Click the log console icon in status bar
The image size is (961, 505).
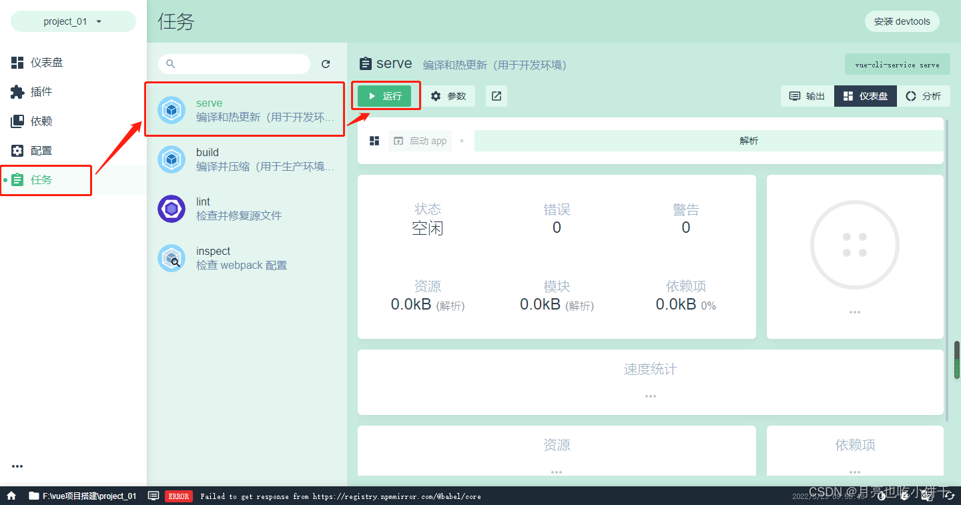pyautogui.click(x=153, y=496)
